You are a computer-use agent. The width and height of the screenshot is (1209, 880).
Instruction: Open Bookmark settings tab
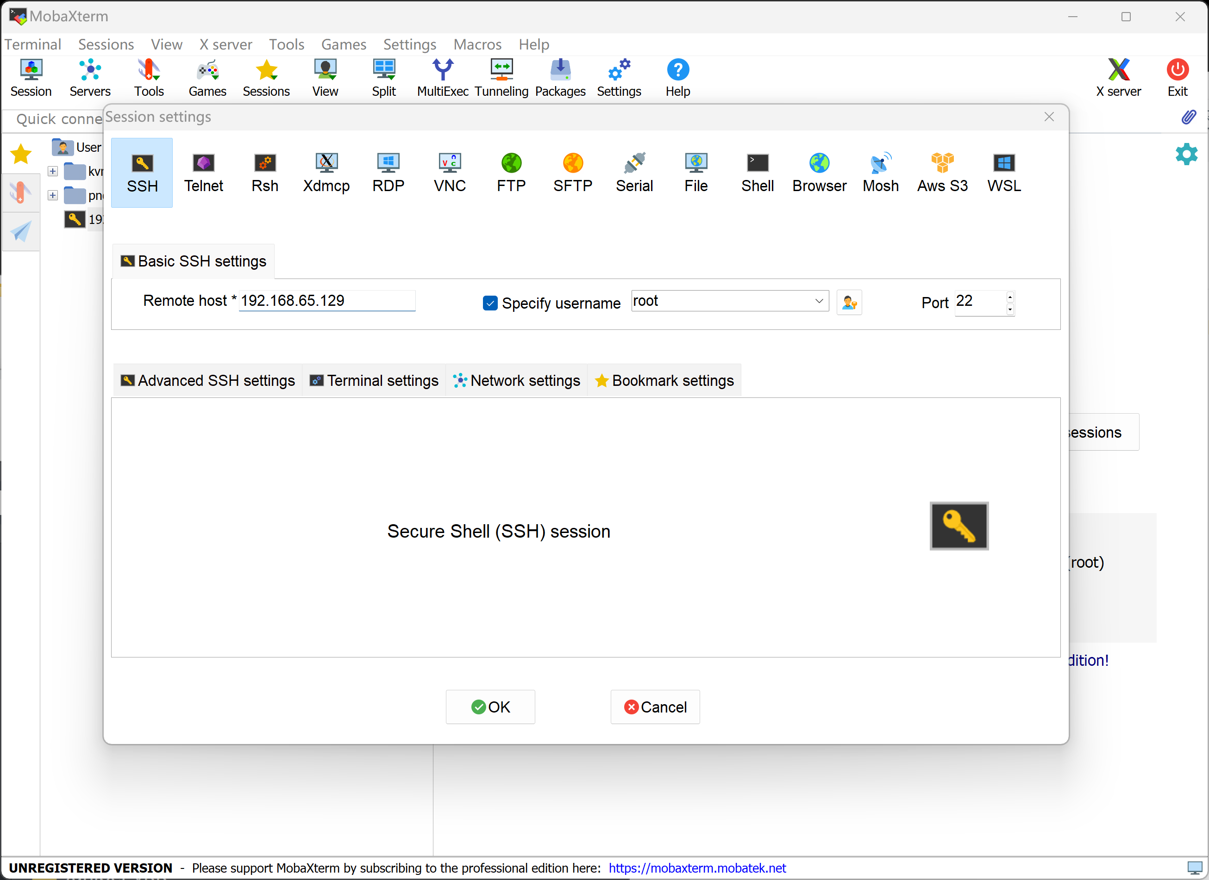click(x=664, y=381)
